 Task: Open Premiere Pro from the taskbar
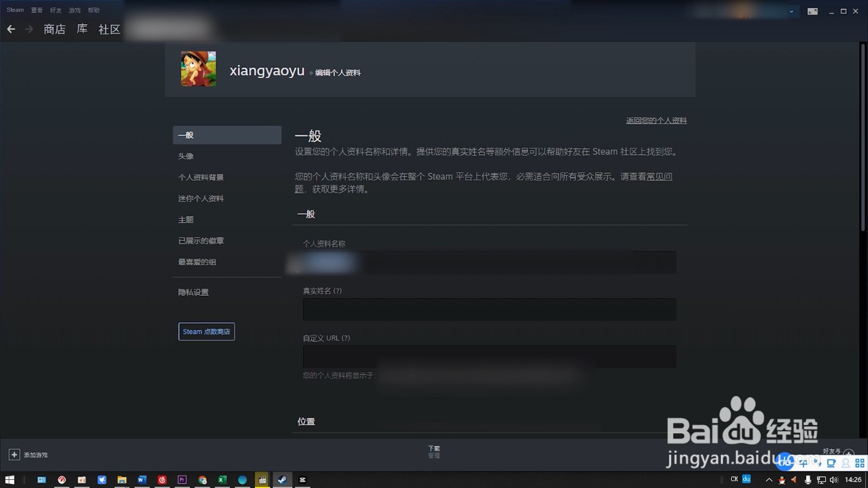point(182,480)
